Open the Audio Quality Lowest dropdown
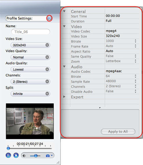Viewport: 143px width, 165px height. tap(30, 69)
